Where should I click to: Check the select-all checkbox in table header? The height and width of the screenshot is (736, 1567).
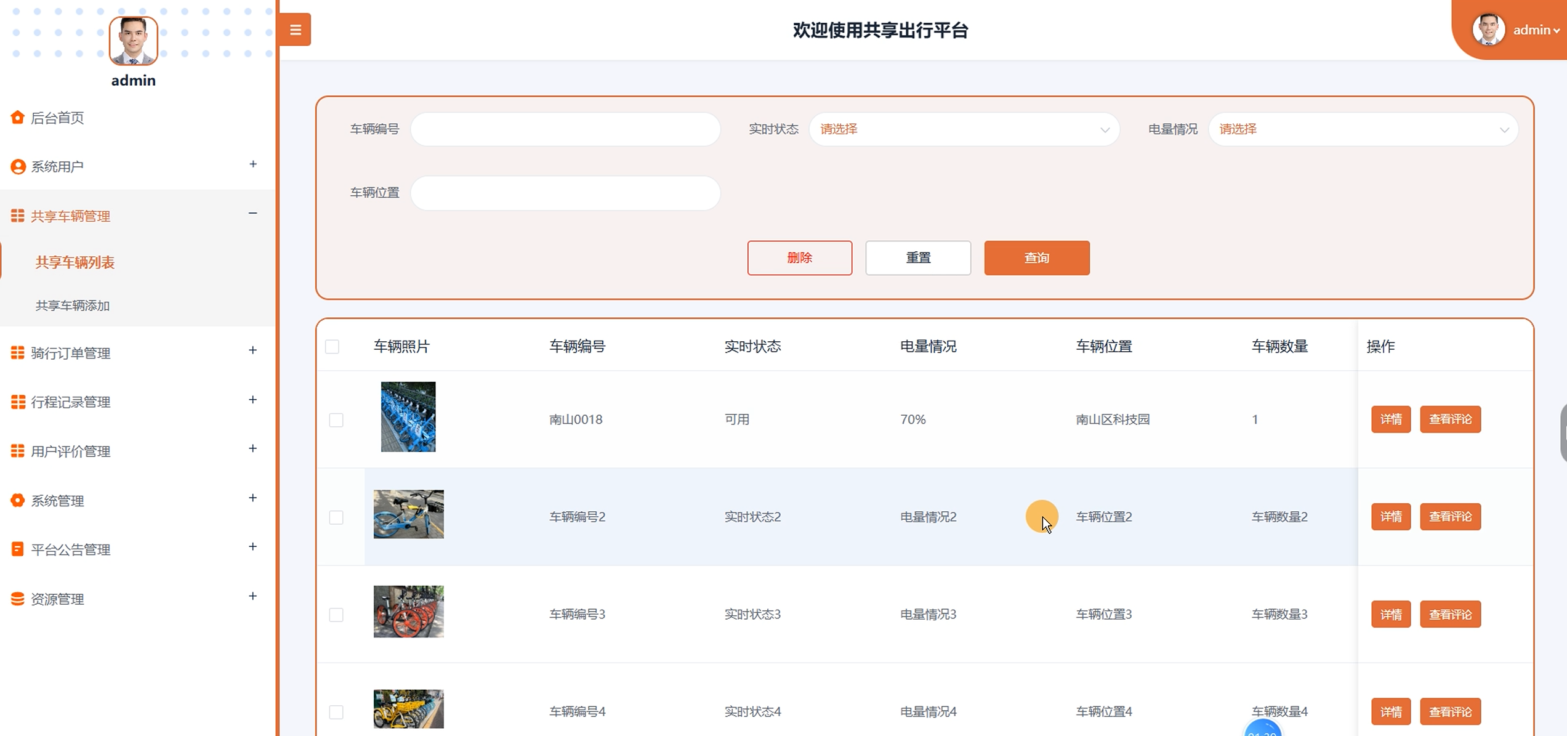[x=332, y=347]
